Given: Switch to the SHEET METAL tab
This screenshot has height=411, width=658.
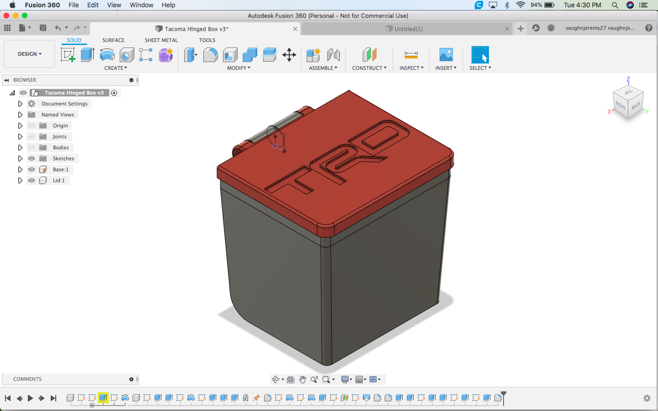Looking at the screenshot, I should [x=161, y=40].
